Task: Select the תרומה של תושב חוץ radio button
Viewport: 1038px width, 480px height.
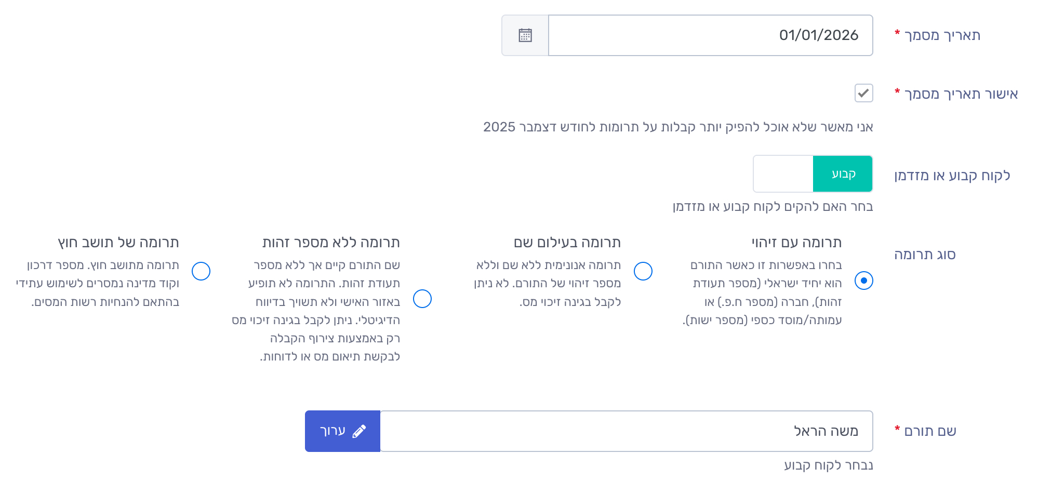Action: tap(201, 271)
